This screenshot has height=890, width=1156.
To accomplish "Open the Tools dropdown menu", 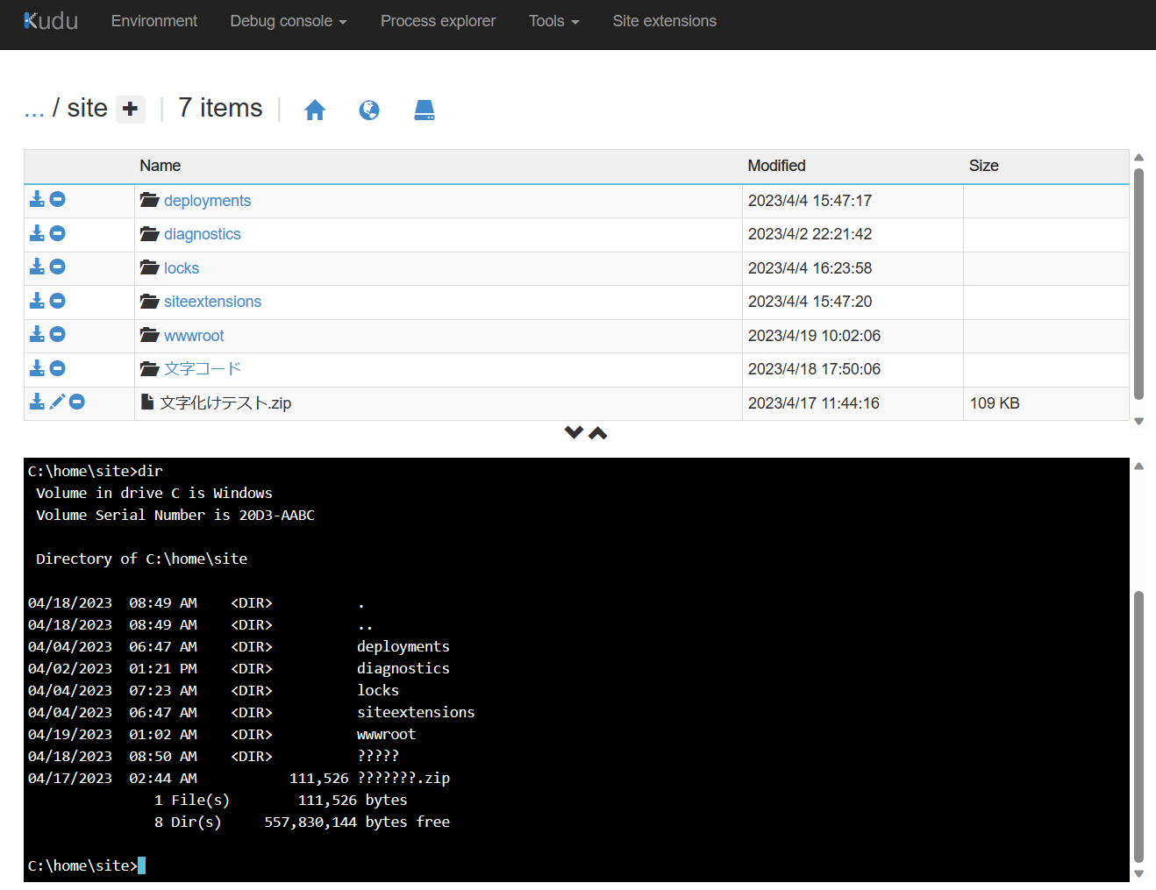I will [553, 20].
